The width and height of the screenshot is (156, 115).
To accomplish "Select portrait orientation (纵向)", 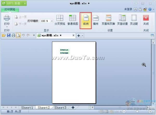I will [x=86, y=21].
